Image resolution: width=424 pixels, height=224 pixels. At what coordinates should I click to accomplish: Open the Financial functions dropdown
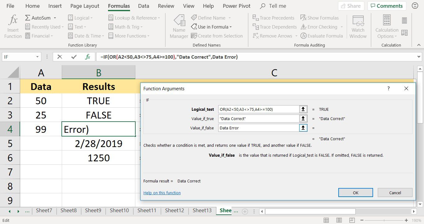39,36
